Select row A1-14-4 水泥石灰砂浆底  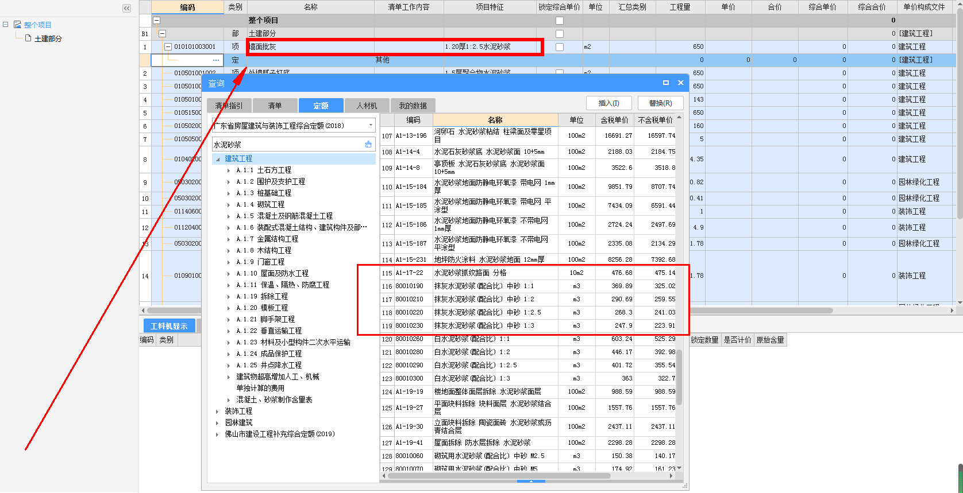tap(529, 152)
